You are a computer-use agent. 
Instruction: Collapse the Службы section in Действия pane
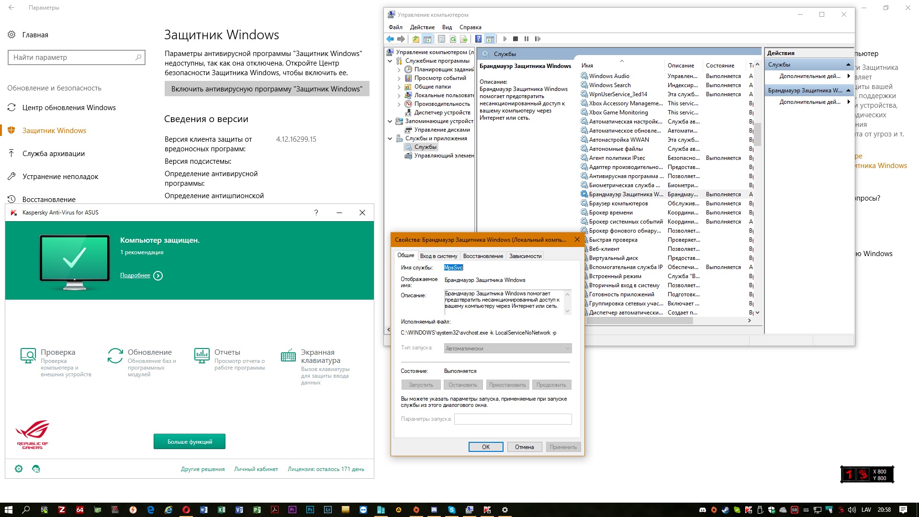(x=848, y=65)
